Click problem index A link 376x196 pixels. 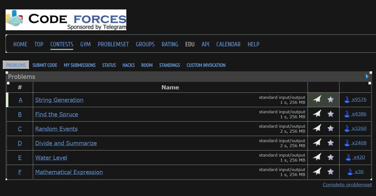(x=20, y=100)
